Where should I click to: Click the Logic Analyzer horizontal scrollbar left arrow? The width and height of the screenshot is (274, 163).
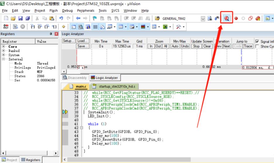64,72
